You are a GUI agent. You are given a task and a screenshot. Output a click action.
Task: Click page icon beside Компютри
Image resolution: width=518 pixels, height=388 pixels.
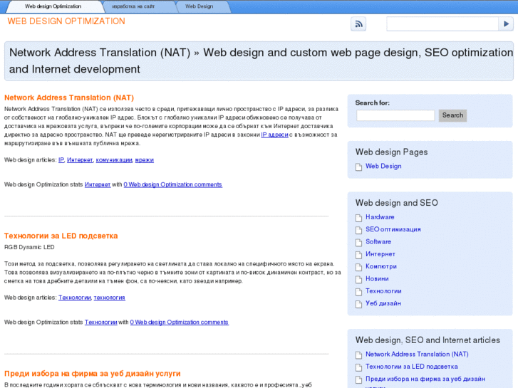(x=358, y=267)
